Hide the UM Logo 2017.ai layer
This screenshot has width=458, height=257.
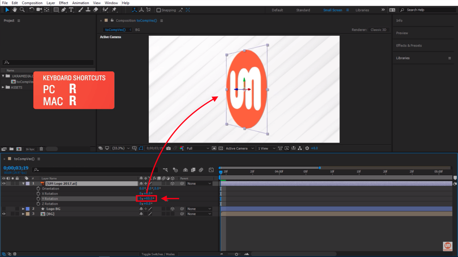tap(4, 184)
